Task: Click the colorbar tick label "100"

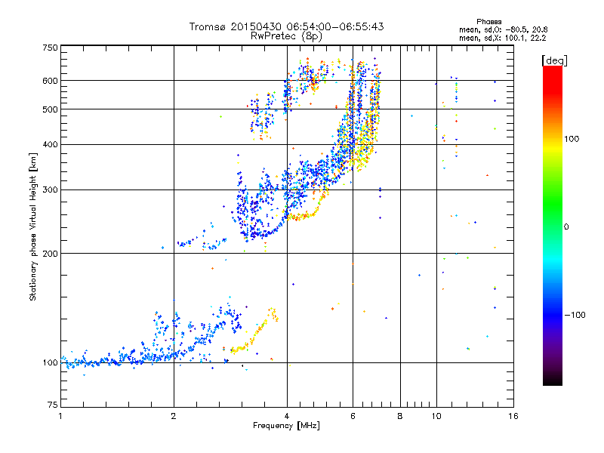Action: click(x=572, y=139)
